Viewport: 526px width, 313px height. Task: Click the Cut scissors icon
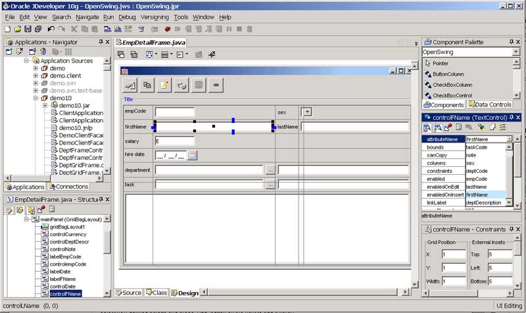coord(74,29)
